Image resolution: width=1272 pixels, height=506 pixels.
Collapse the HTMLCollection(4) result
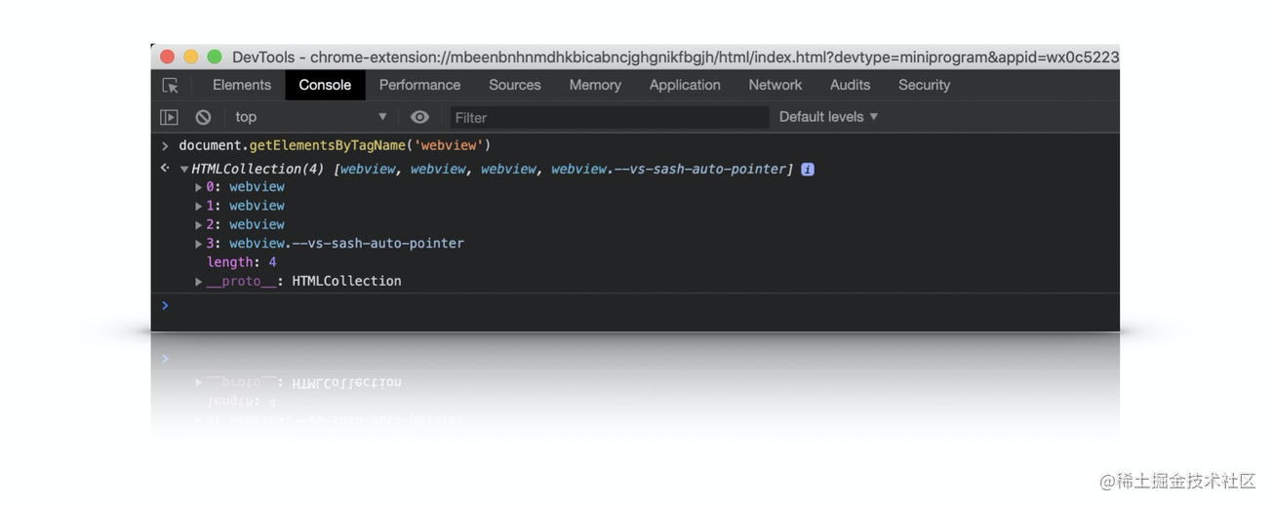184,170
